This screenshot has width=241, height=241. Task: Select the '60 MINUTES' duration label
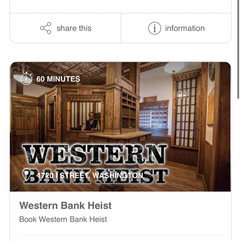[x=58, y=79]
